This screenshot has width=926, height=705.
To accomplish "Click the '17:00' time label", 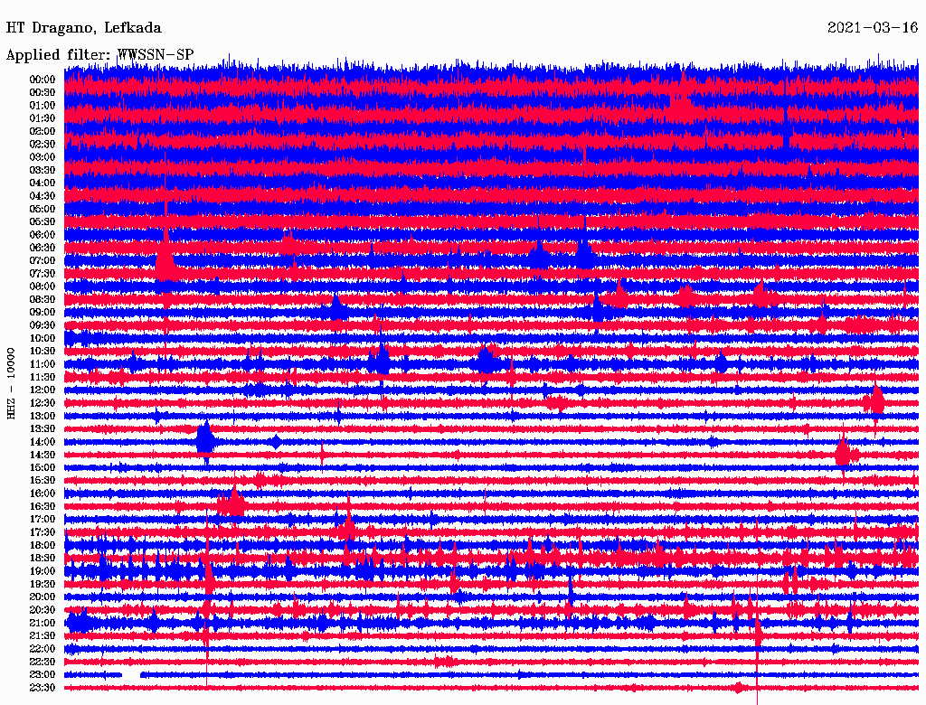I will 43,520.
